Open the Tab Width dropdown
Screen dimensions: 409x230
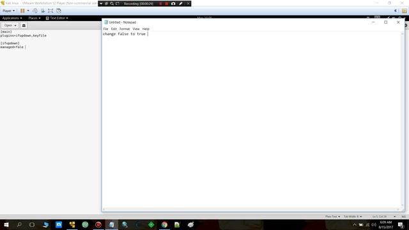click(353, 217)
